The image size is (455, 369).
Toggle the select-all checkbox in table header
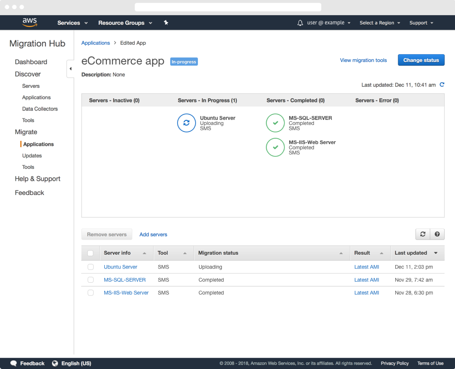[91, 253]
